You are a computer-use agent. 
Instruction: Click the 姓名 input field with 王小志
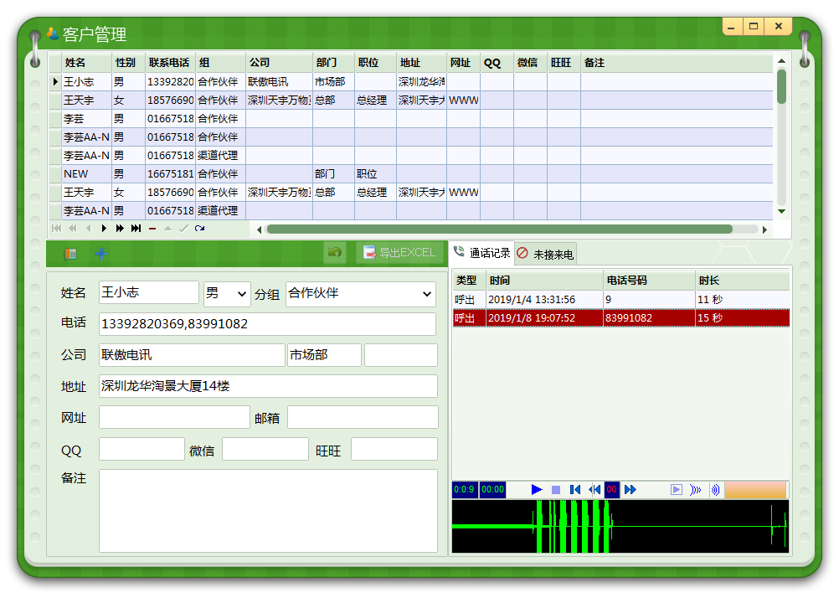[149, 292]
